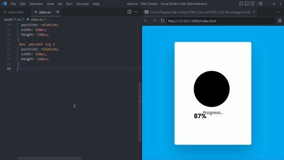Viewport: 284px width, 160px height.
Task: Click the index.html file type icon
Action: click(x=5, y=12)
